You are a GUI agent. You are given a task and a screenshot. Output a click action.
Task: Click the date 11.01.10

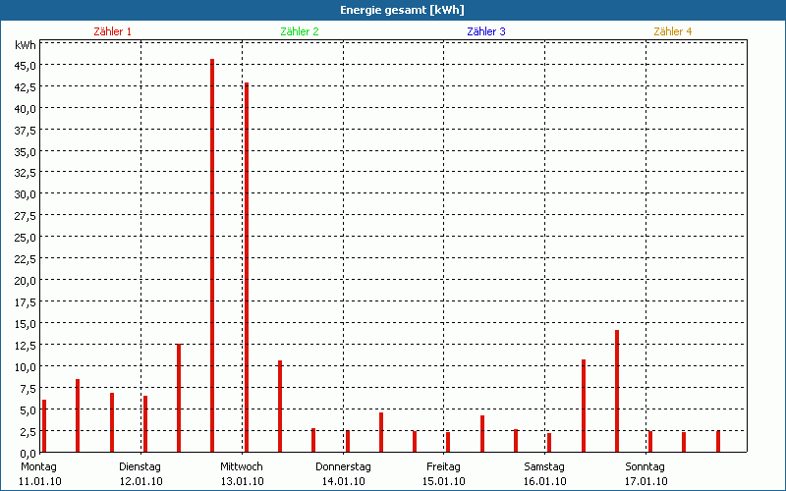(40, 482)
